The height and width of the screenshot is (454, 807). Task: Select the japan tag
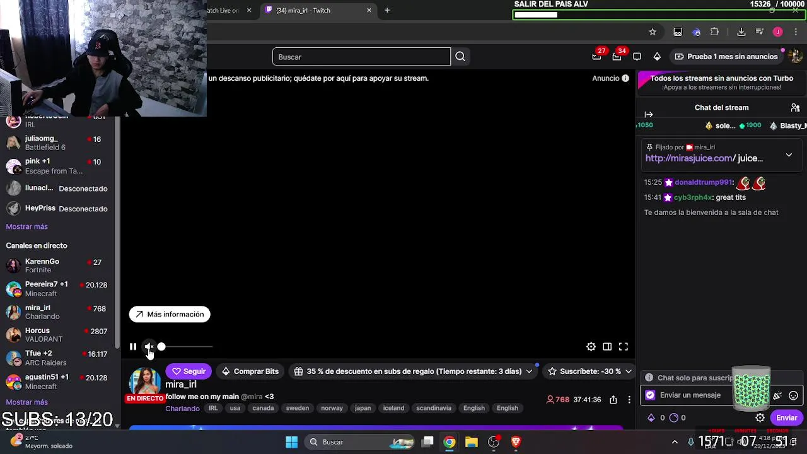(363, 408)
